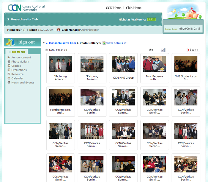The width and height of the screenshot is (208, 182).
Task: Click the Club Manager avatar icon
Action: coord(59,30)
